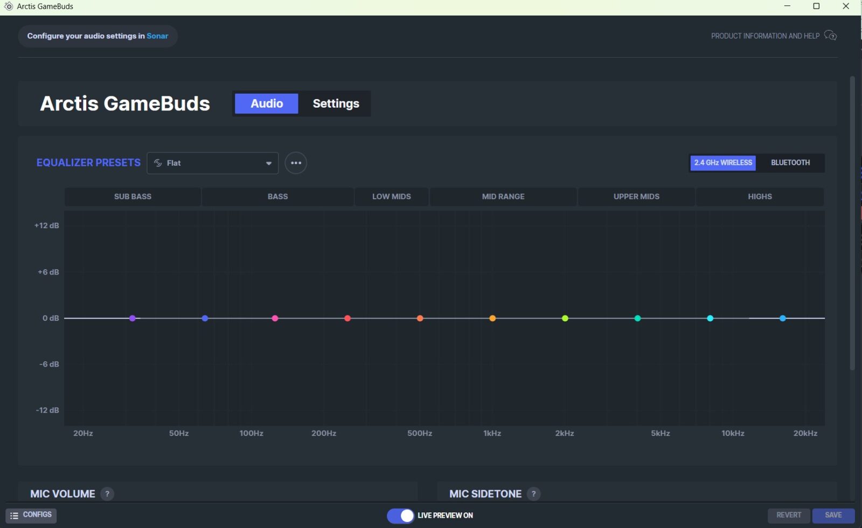Click the dropdown arrow in presets box

268,164
